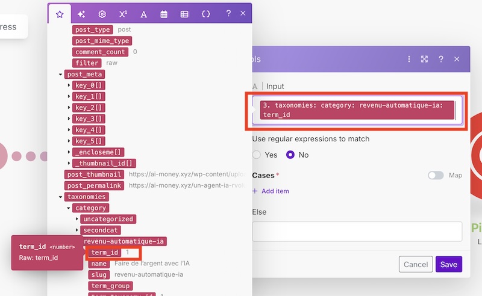This screenshot has height=296, width=482.
Task: Insert the term_id variable
Action: (x=105, y=253)
